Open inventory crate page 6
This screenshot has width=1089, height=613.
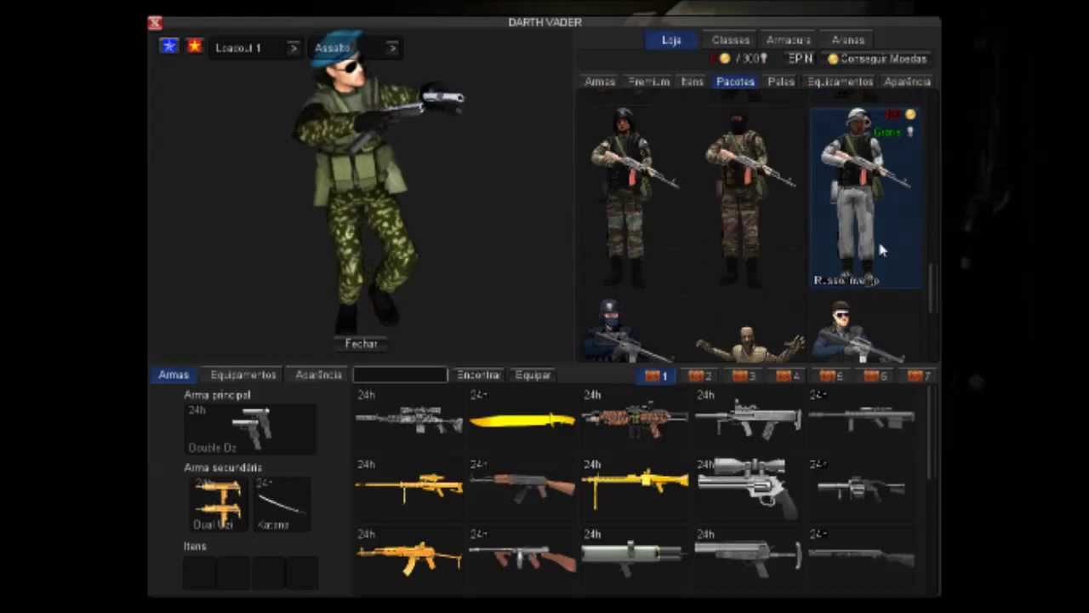[874, 375]
